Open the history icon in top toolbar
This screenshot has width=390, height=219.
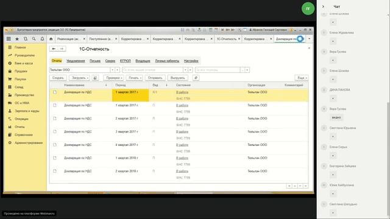tap(26, 39)
